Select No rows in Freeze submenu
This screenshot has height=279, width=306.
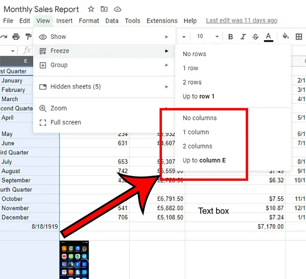click(194, 54)
